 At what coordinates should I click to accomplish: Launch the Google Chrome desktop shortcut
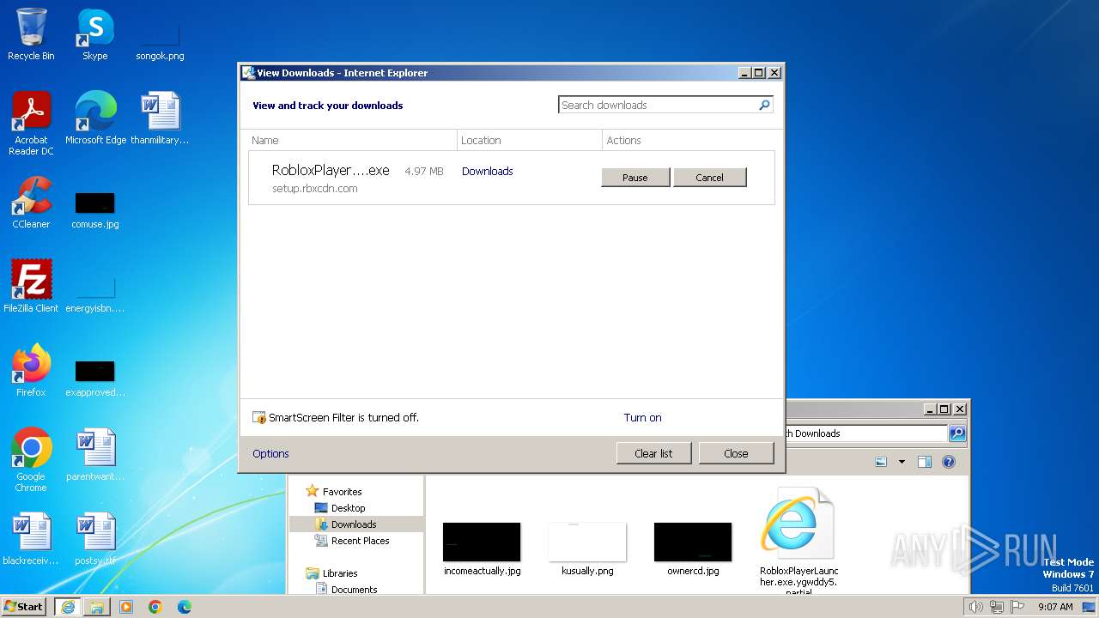click(31, 459)
